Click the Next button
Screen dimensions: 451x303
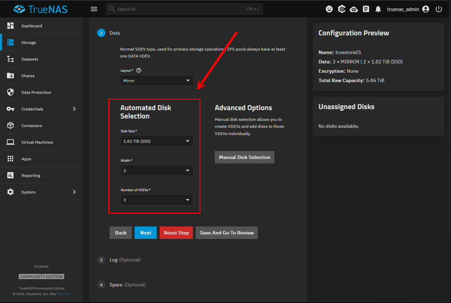146,233
